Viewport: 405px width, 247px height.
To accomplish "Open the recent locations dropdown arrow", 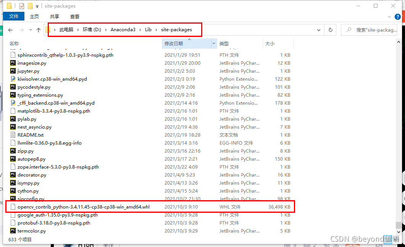I will pyautogui.click(x=31, y=30).
